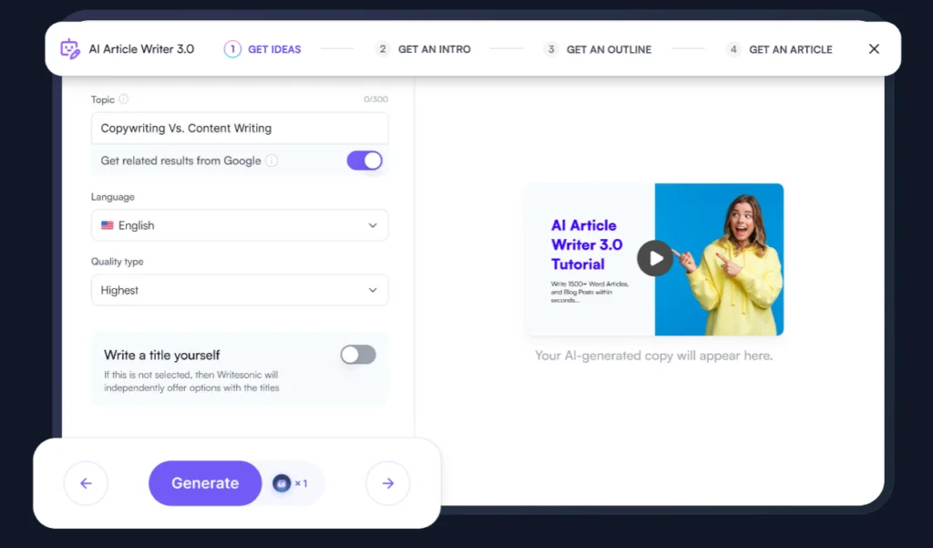Click the credits coin icon beside Generate

click(x=282, y=483)
